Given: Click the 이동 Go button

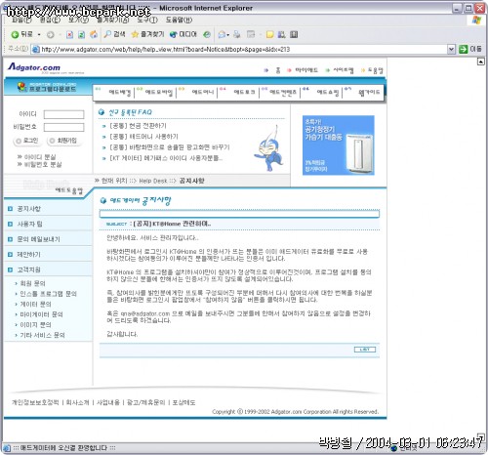Looking at the screenshot, I should click(x=470, y=49).
